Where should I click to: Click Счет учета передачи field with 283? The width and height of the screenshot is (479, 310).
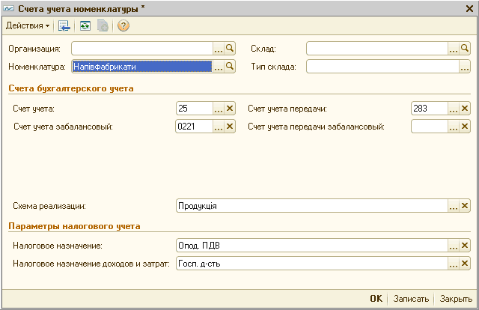[430, 109]
